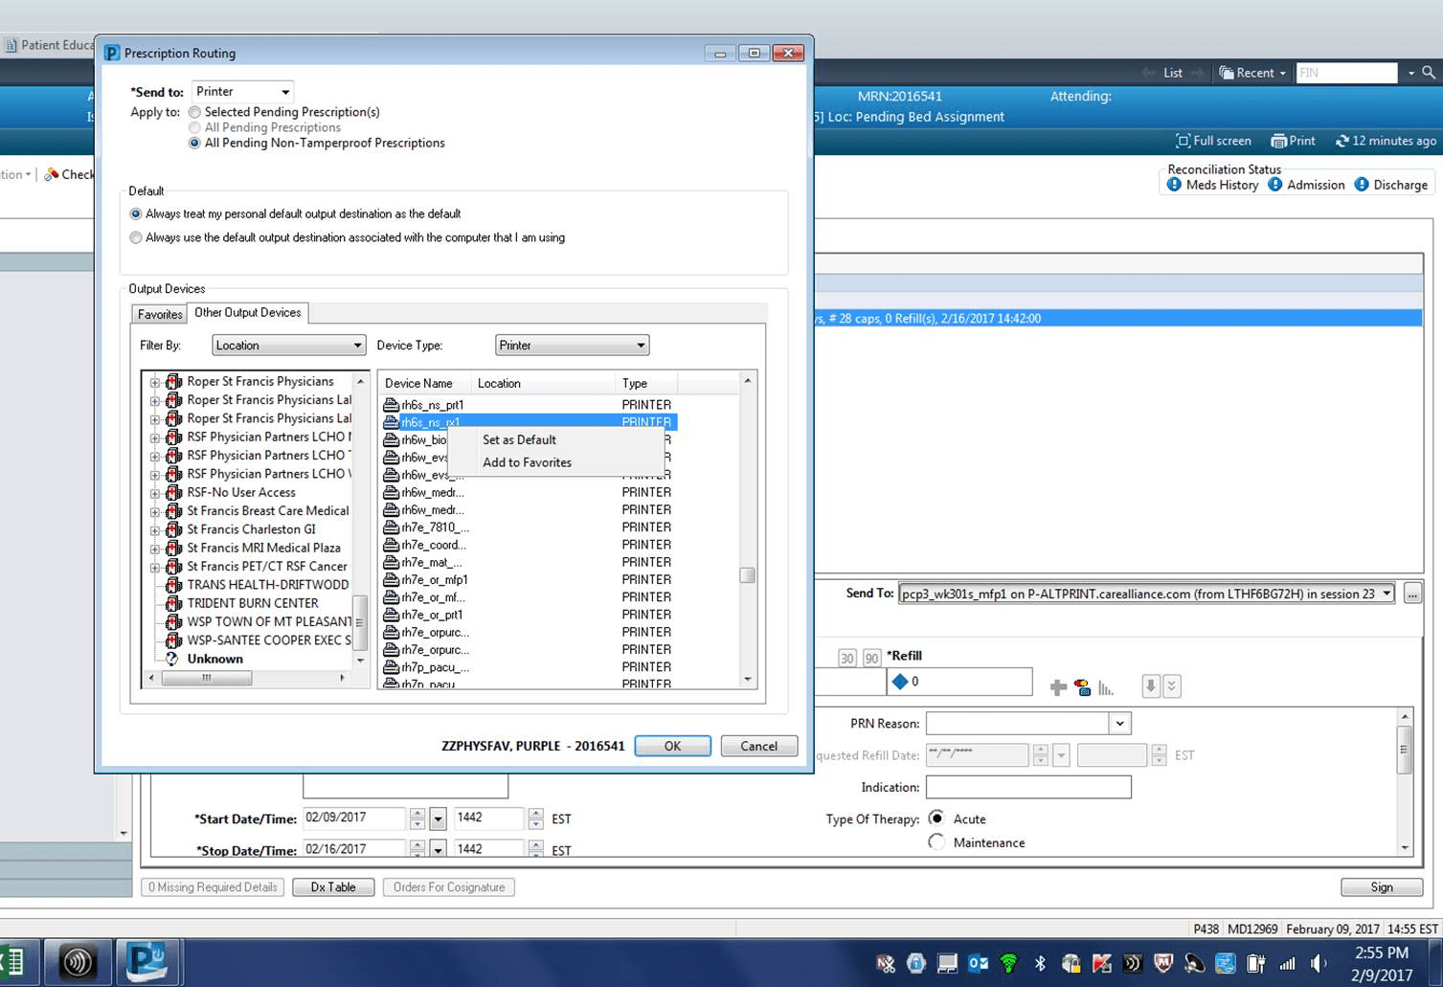1443x987 pixels.
Task: Select the WSP TOWN OF MT PLEASANT tree item
Action: 269,621
